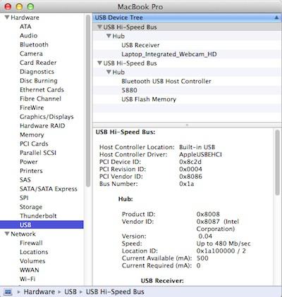
Task: Select SAS in the sidebar
Action: (25, 179)
